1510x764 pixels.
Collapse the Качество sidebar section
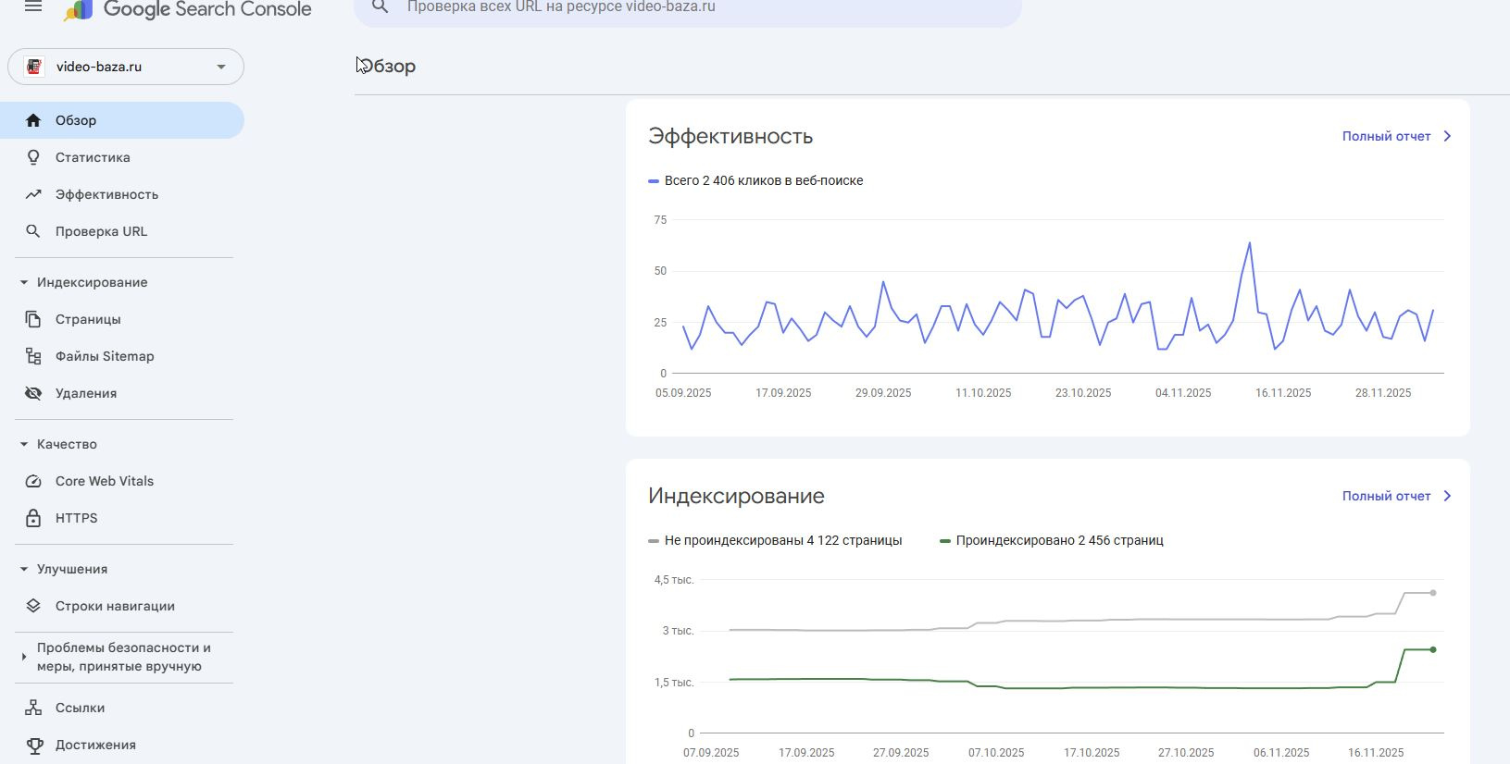(x=24, y=444)
